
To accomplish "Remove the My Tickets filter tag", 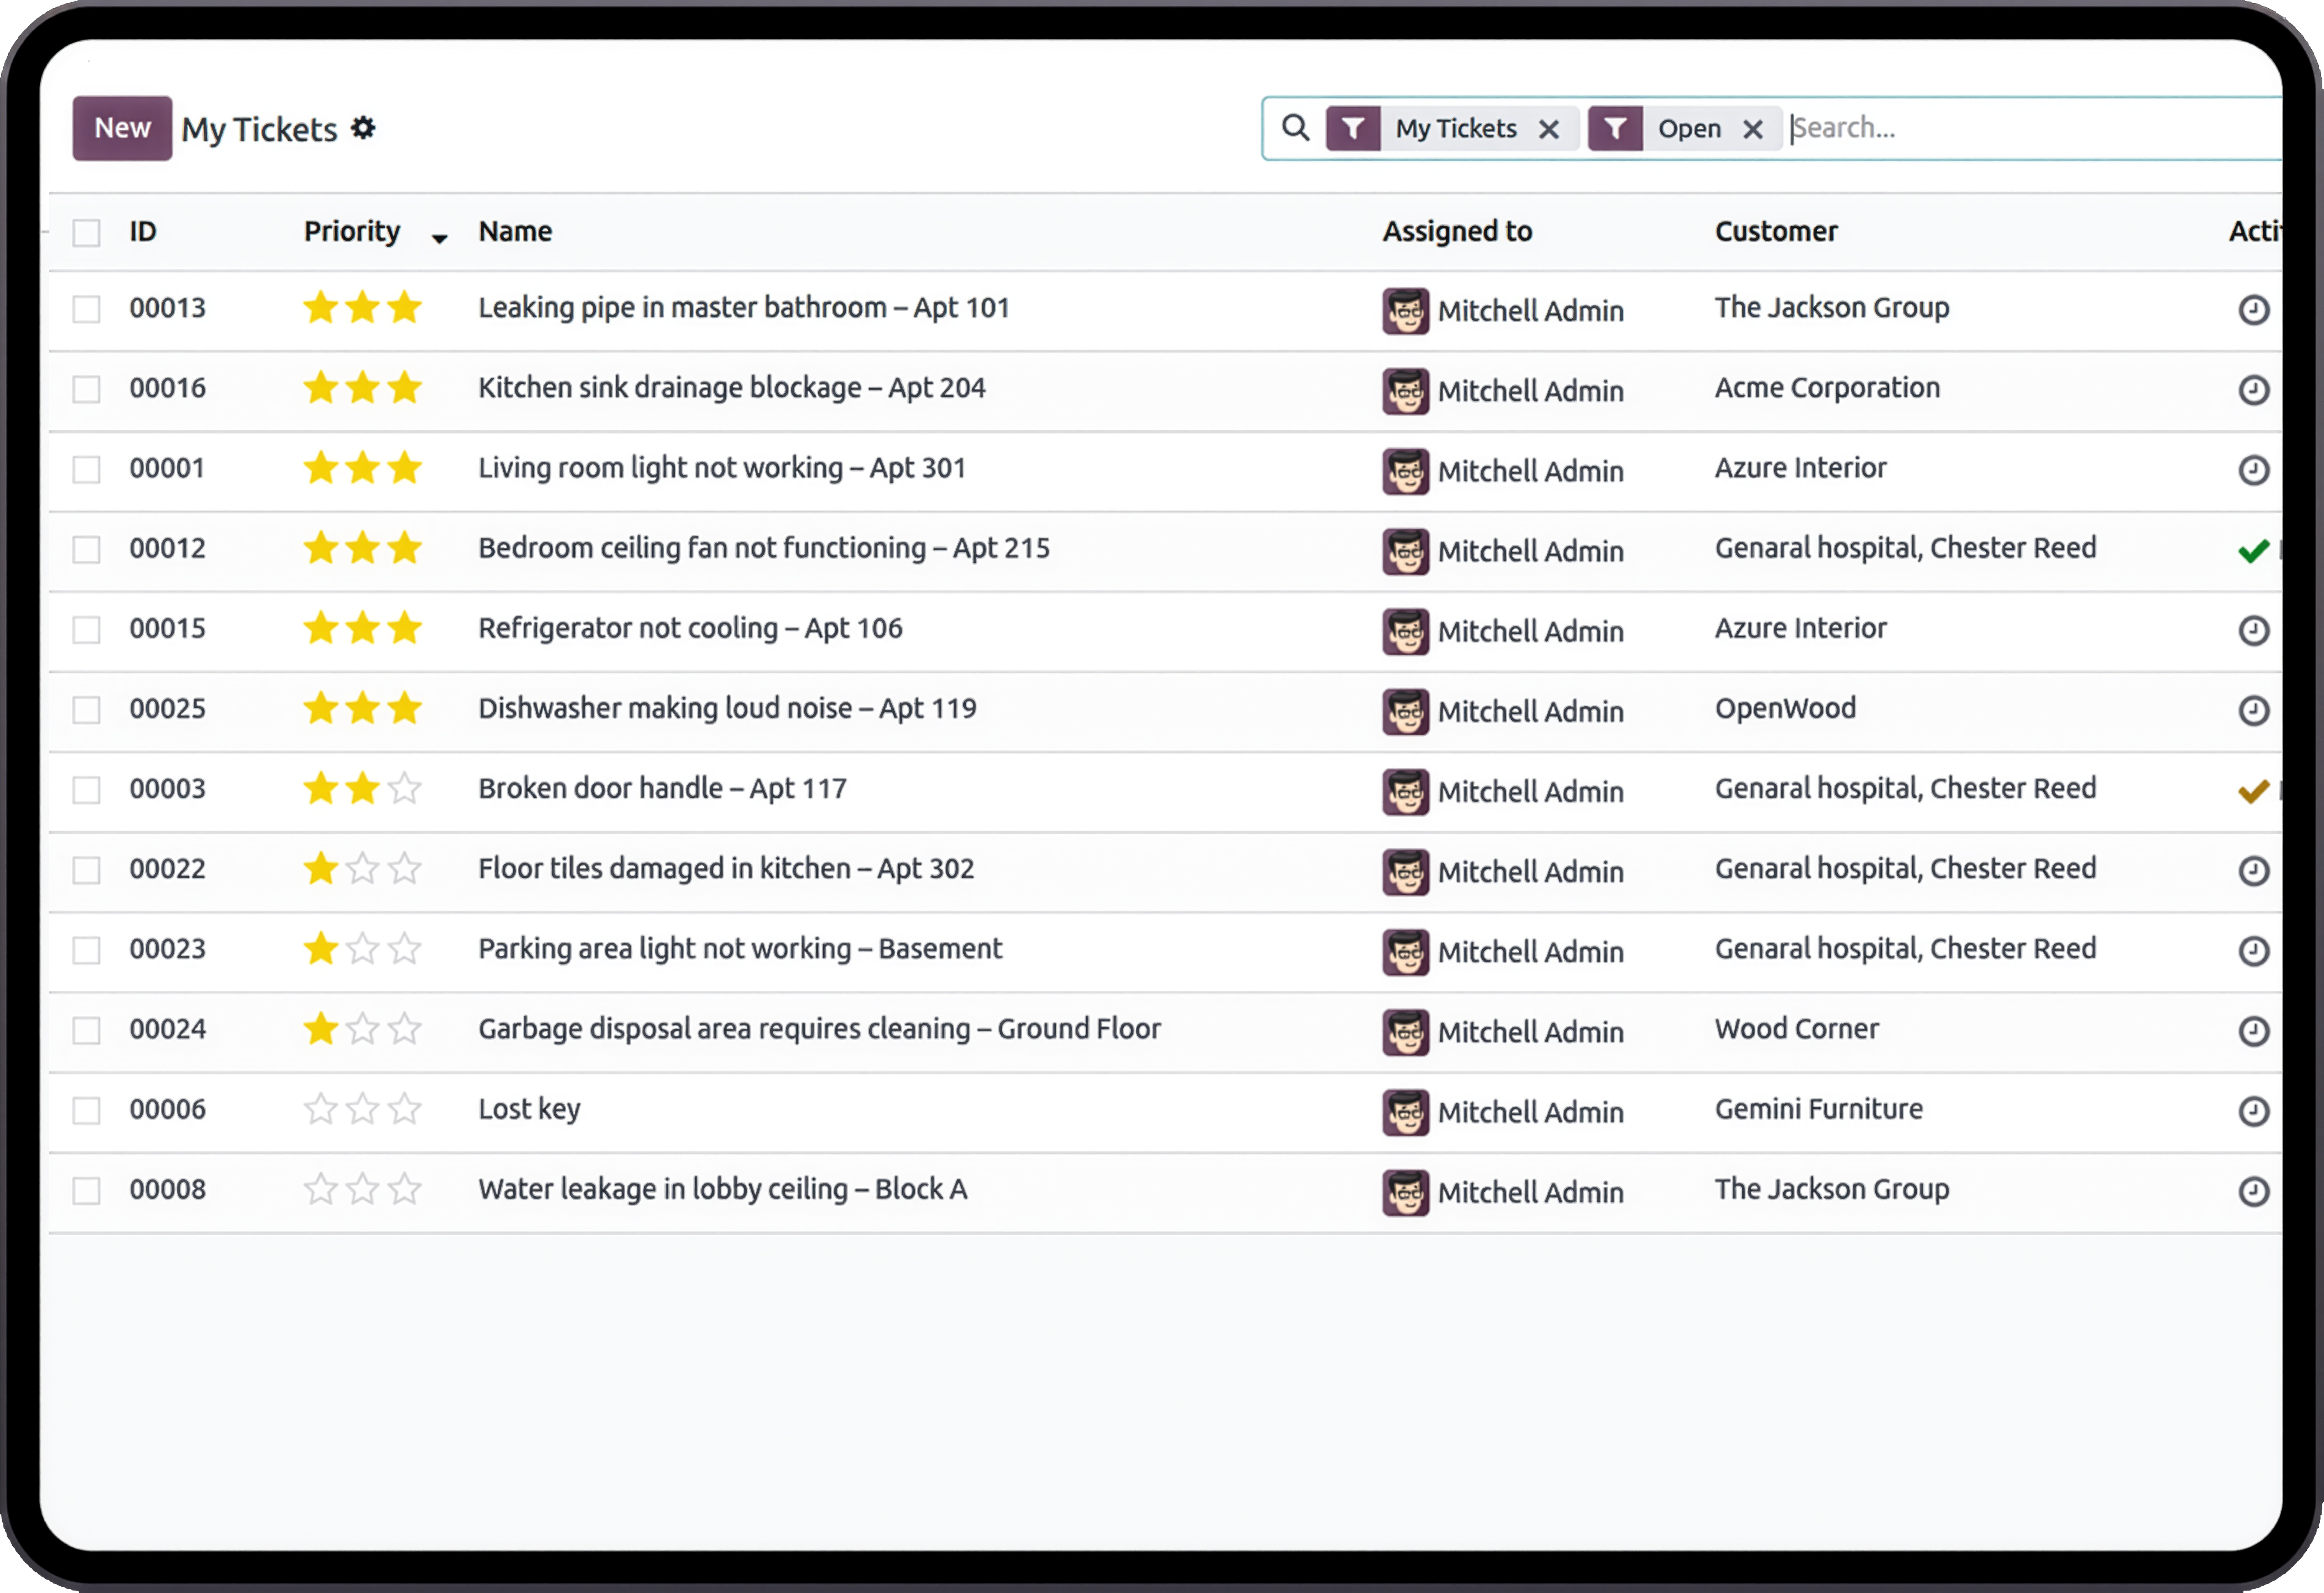I will click(x=1548, y=129).
